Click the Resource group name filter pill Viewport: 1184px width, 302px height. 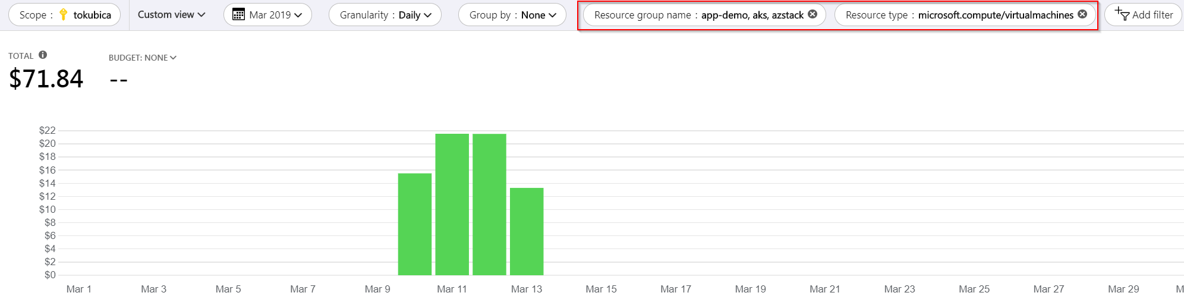pos(704,14)
